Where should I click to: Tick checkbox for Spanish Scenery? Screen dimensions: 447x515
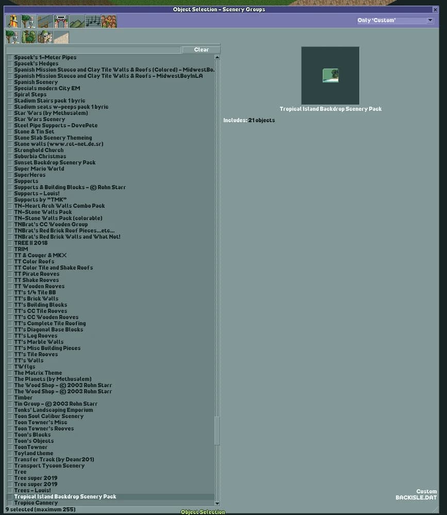pyautogui.click(x=10, y=82)
